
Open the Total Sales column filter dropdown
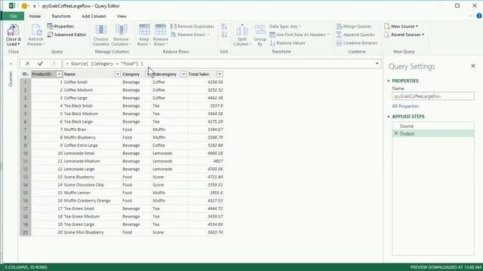click(220, 74)
